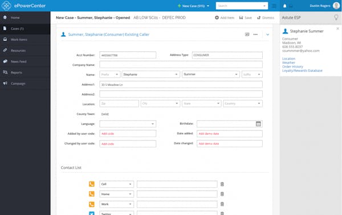This screenshot has width=342, height=215.
Task: Click the phone icon on Work row
Action: coord(92,204)
